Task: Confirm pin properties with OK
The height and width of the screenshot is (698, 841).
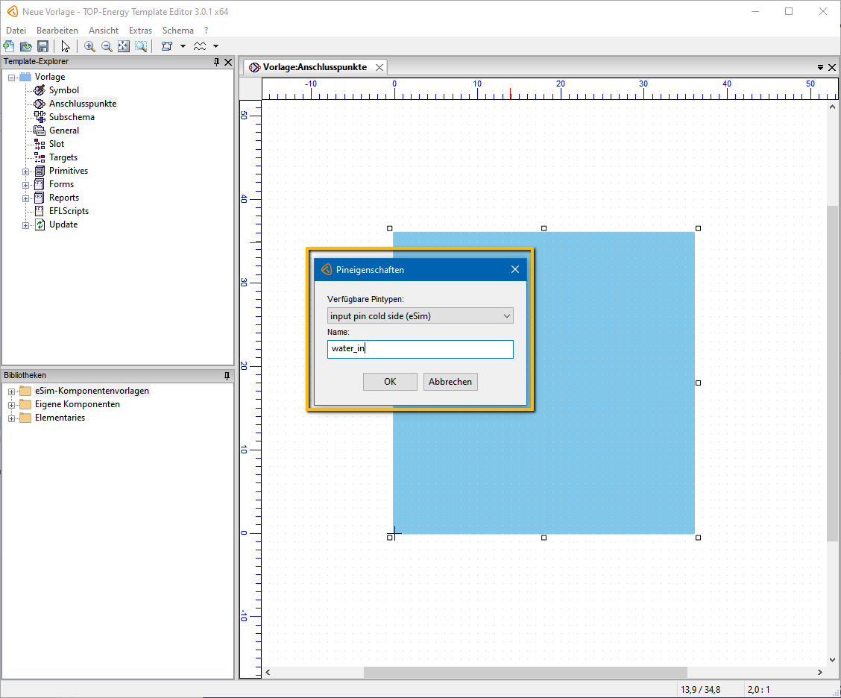Action: pyautogui.click(x=390, y=382)
